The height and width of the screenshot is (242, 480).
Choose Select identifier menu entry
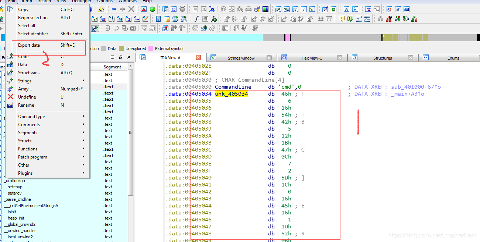[48, 34]
